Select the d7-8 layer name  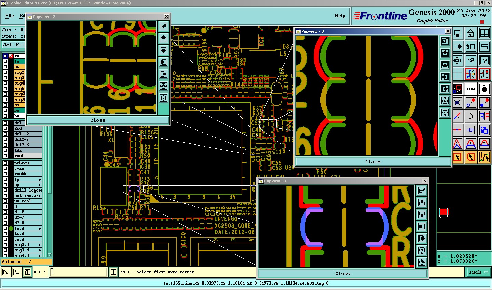28,223
